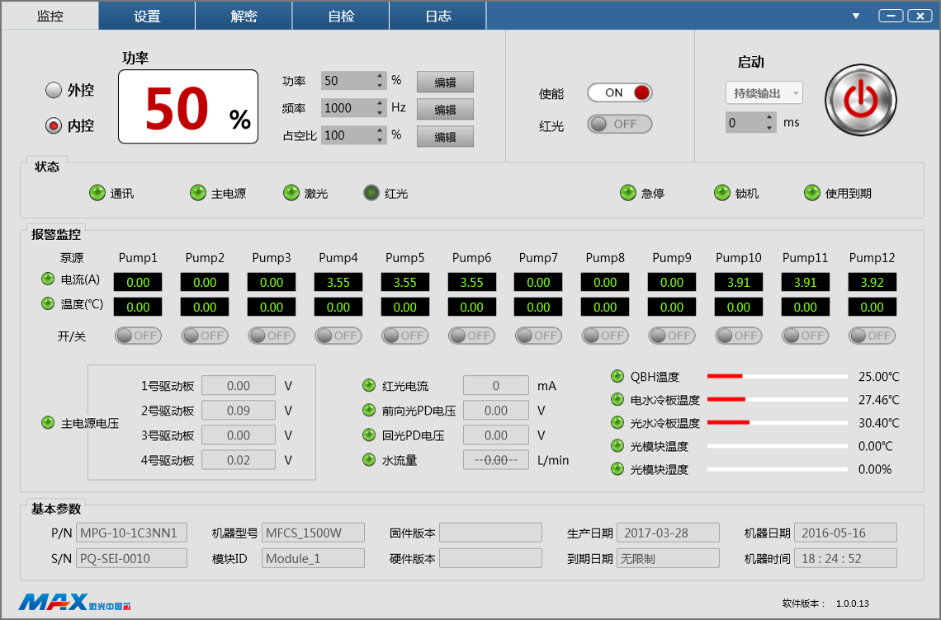Switch Pump4 on with its toggle
This screenshot has height=620, width=941.
click(x=338, y=336)
